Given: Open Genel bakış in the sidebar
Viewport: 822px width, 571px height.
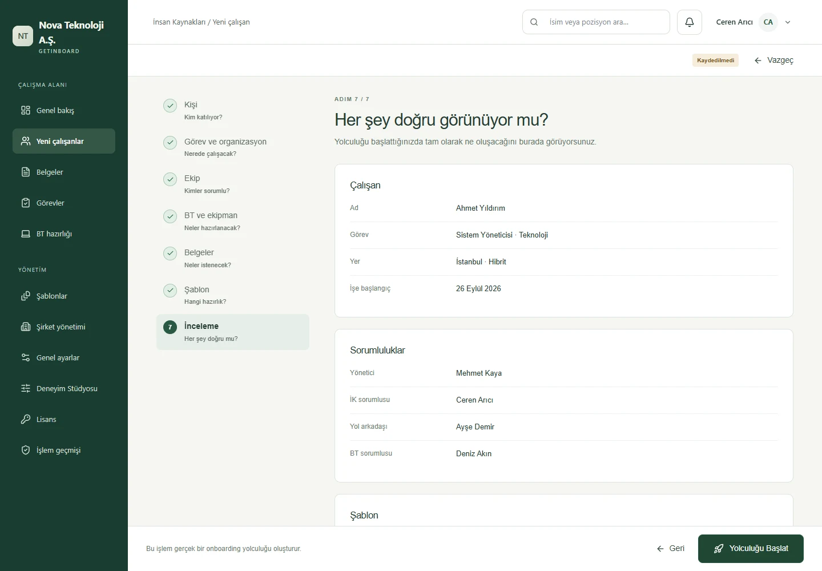Looking at the screenshot, I should pyautogui.click(x=64, y=110).
